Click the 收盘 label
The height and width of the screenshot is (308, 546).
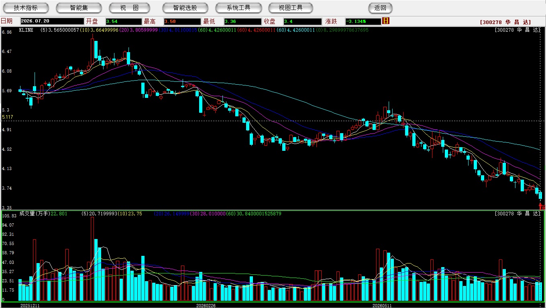click(270, 21)
